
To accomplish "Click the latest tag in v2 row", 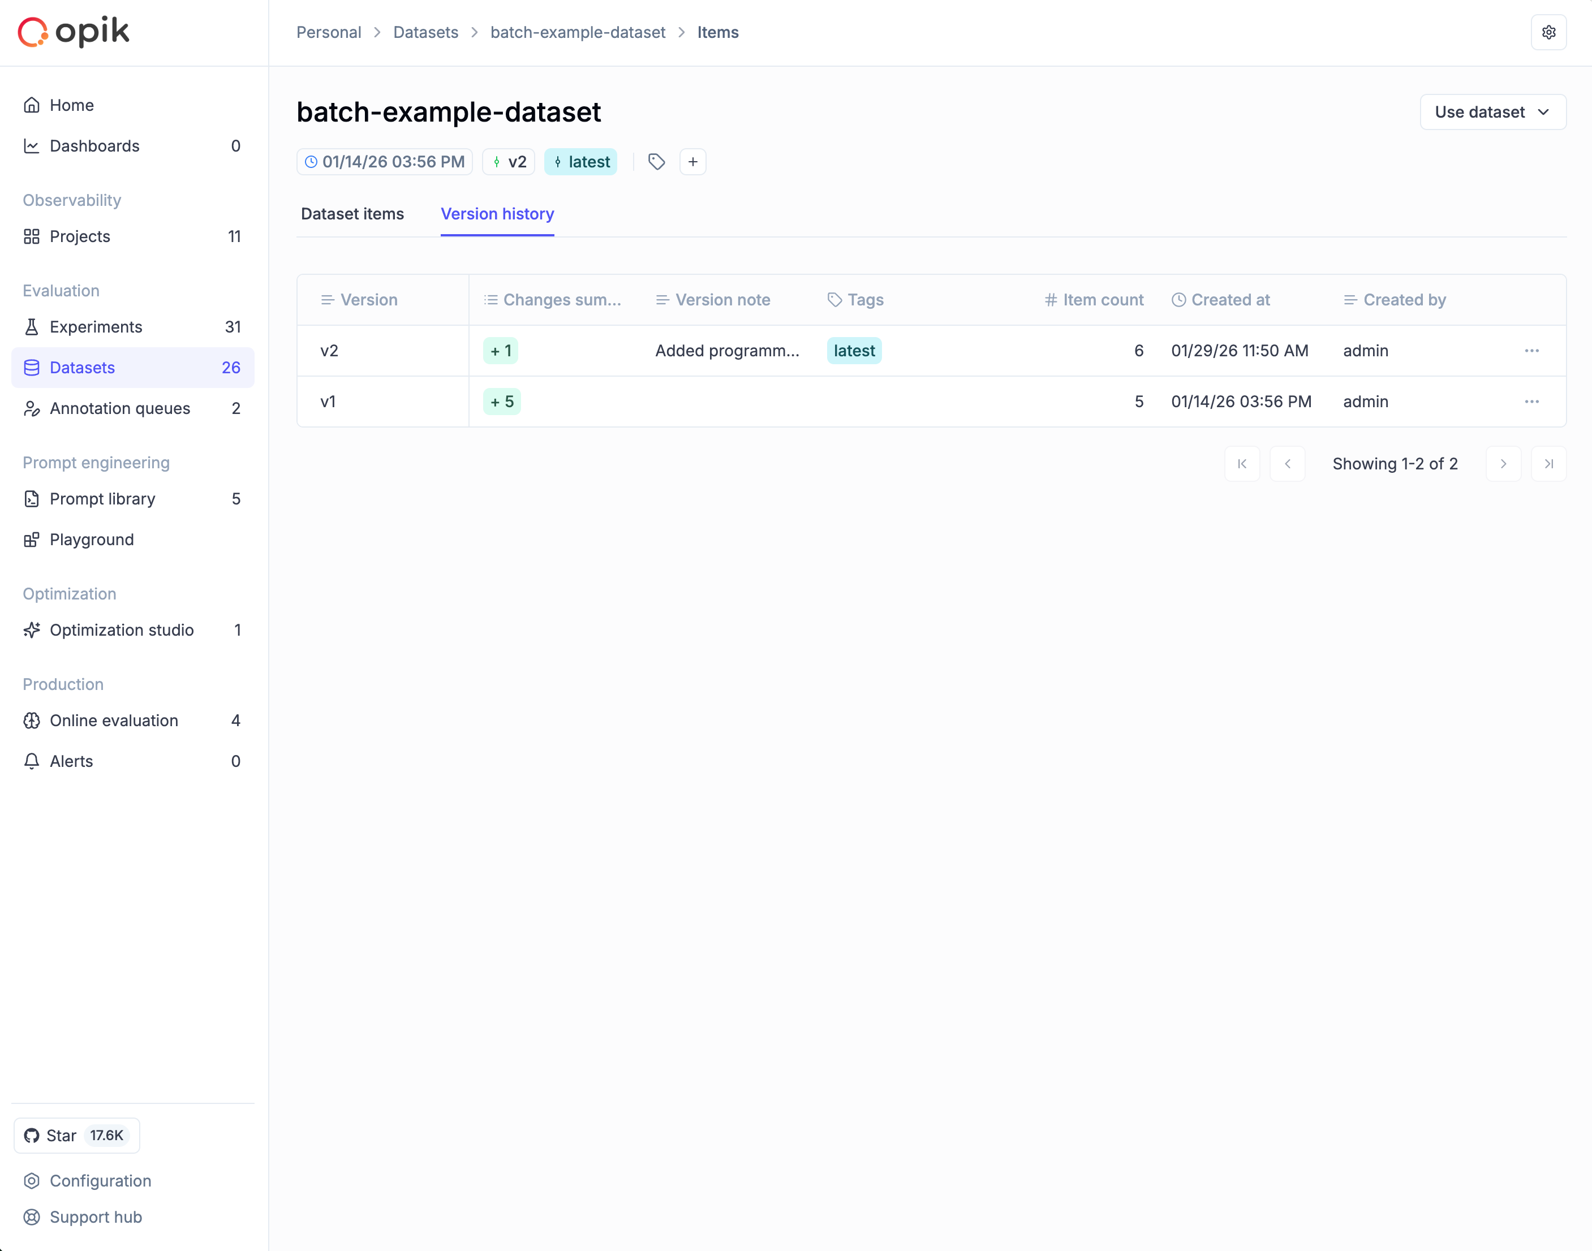I will point(854,351).
